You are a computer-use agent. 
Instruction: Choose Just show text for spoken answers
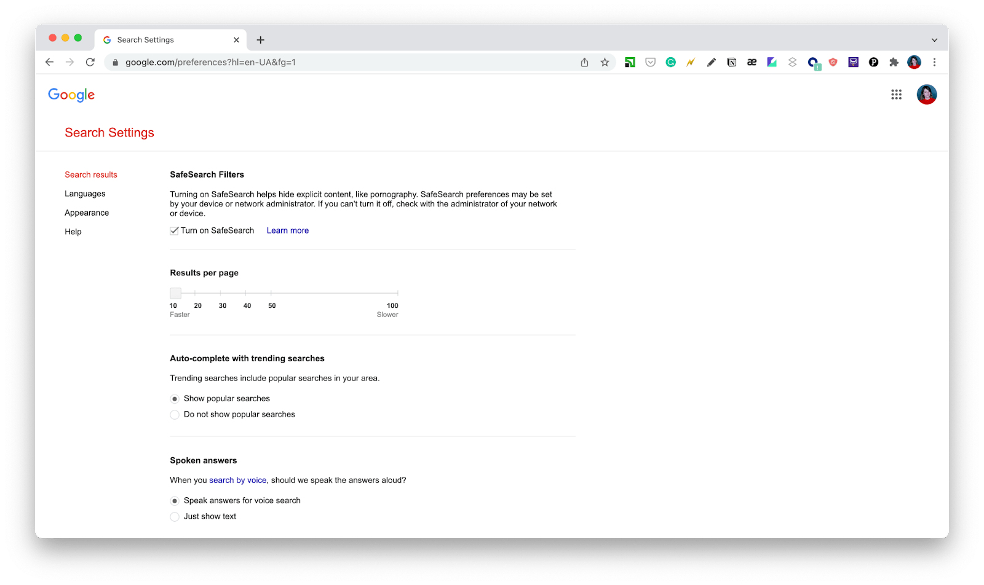pos(175,516)
